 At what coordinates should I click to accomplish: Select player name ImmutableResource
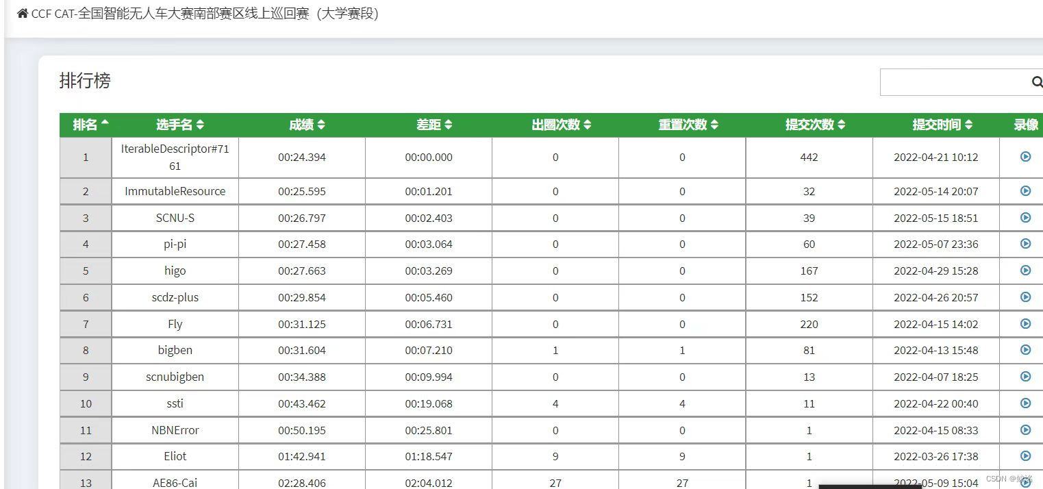coord(175,191)
